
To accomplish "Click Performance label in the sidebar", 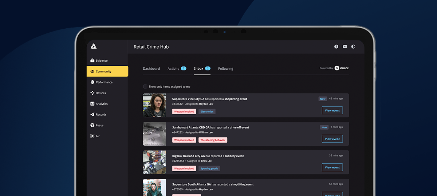I will (104, 82).
